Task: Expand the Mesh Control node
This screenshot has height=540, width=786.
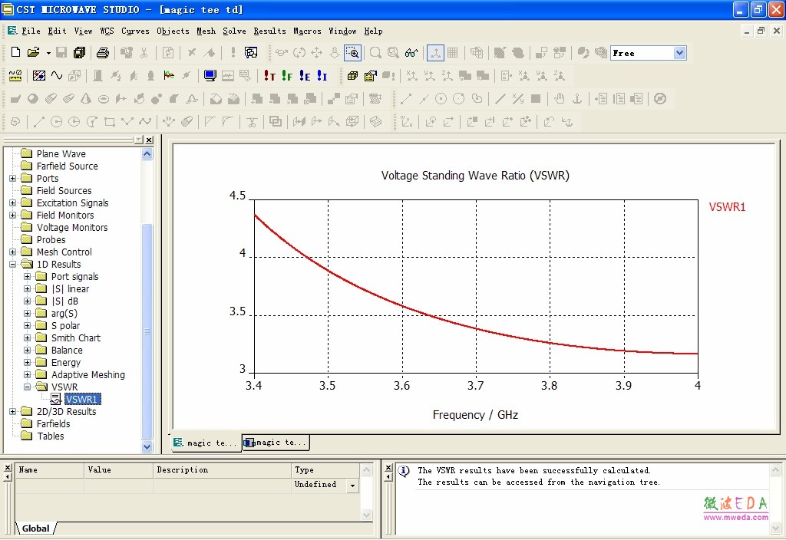Action: (x=12, y=252)
